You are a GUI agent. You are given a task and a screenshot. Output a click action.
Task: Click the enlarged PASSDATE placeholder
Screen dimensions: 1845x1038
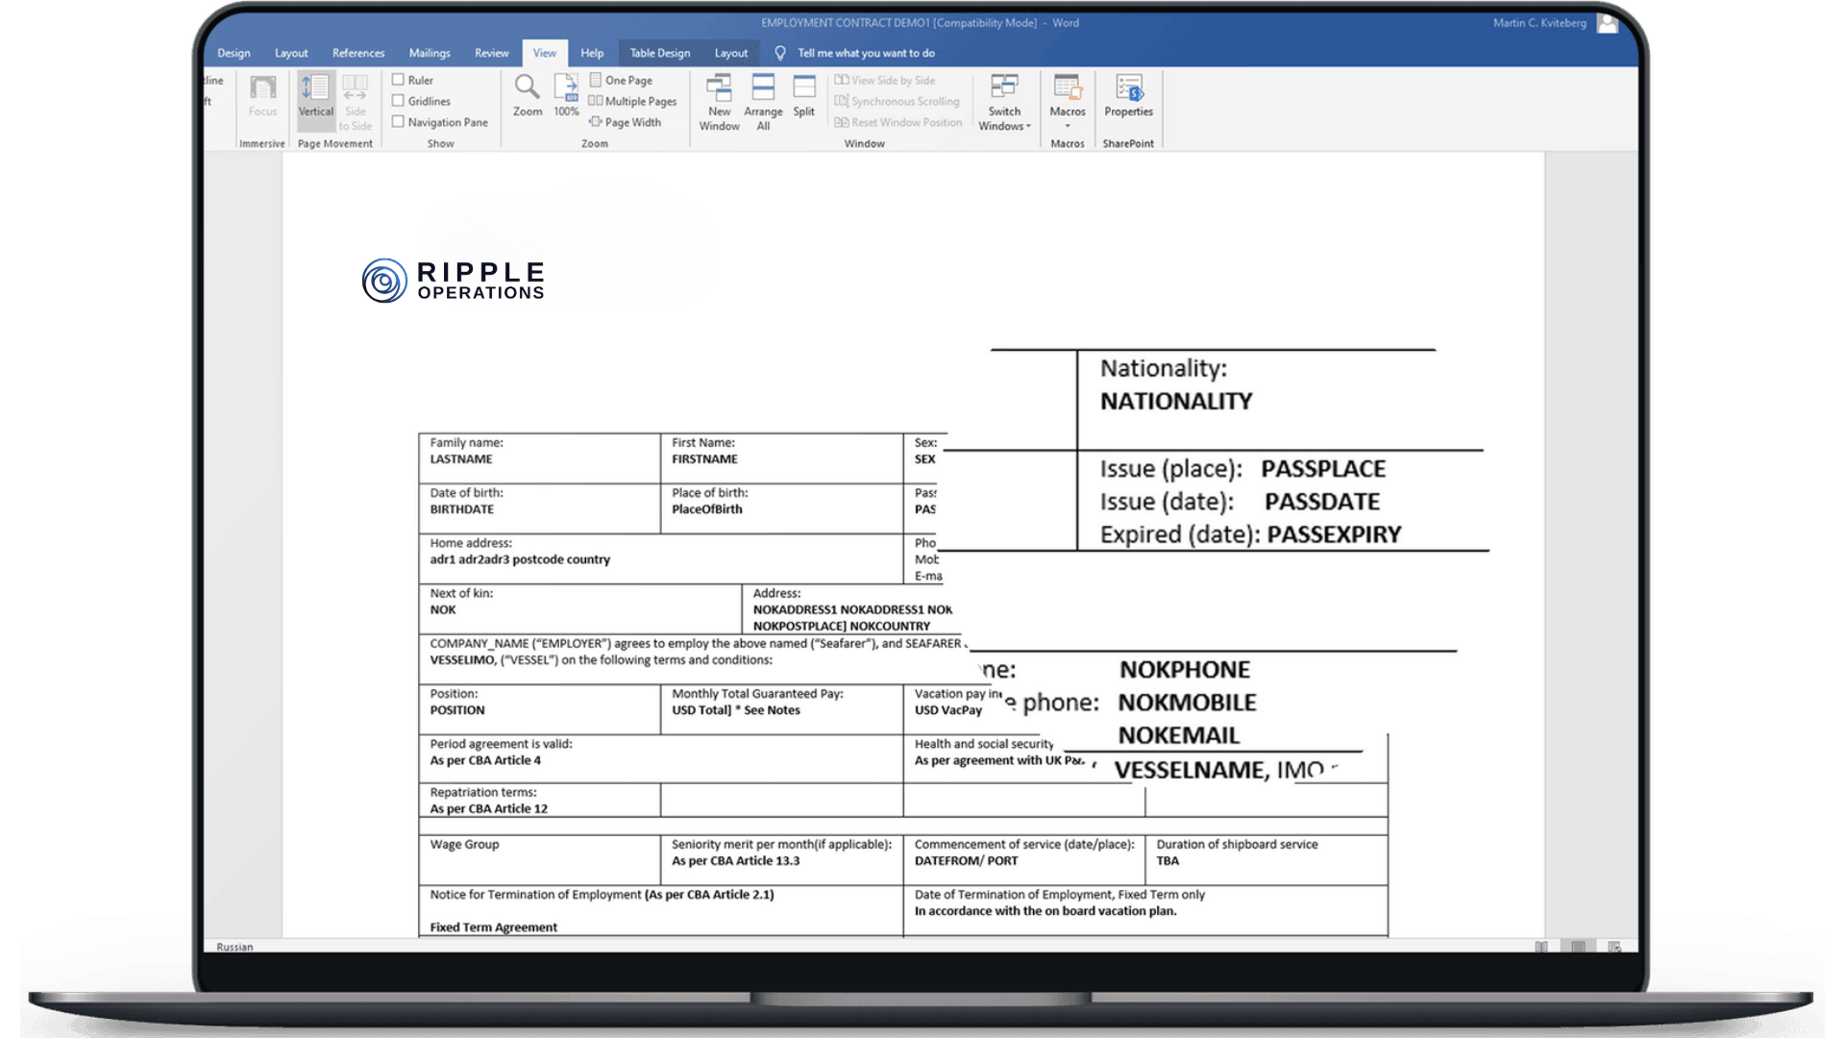coord(1322,502)
